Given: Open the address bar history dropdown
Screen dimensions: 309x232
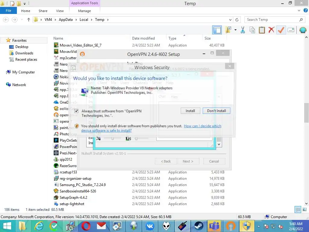Looking at the screenshot, I should (x=230, y=20).
